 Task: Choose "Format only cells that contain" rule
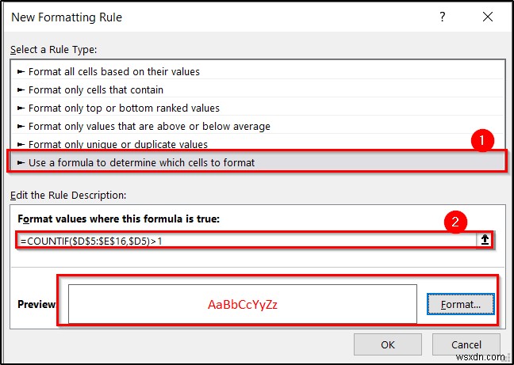point(96,89)
